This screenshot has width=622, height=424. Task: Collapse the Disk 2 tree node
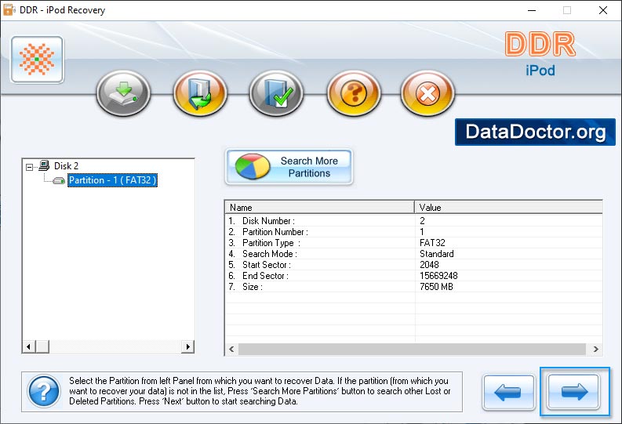pos(29,167)
